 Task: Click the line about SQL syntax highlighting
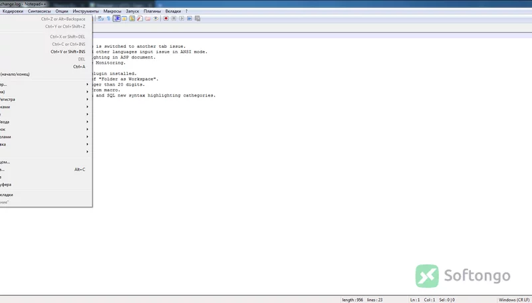point(156,96)
